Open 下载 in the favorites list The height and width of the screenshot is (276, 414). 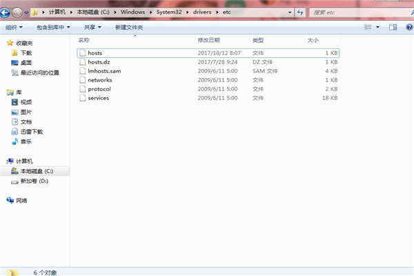(x=26, y=53)
